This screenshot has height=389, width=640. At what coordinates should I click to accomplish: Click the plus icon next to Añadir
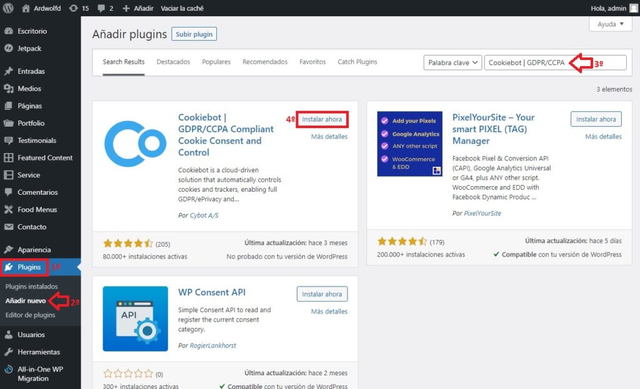[126, 8]
